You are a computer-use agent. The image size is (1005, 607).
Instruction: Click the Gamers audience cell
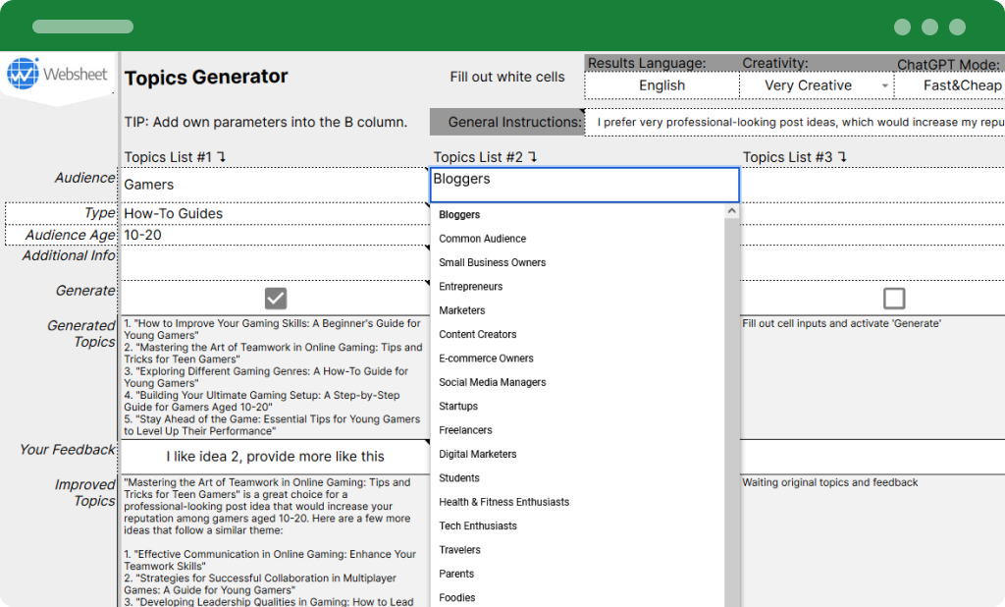pos(275,185)
